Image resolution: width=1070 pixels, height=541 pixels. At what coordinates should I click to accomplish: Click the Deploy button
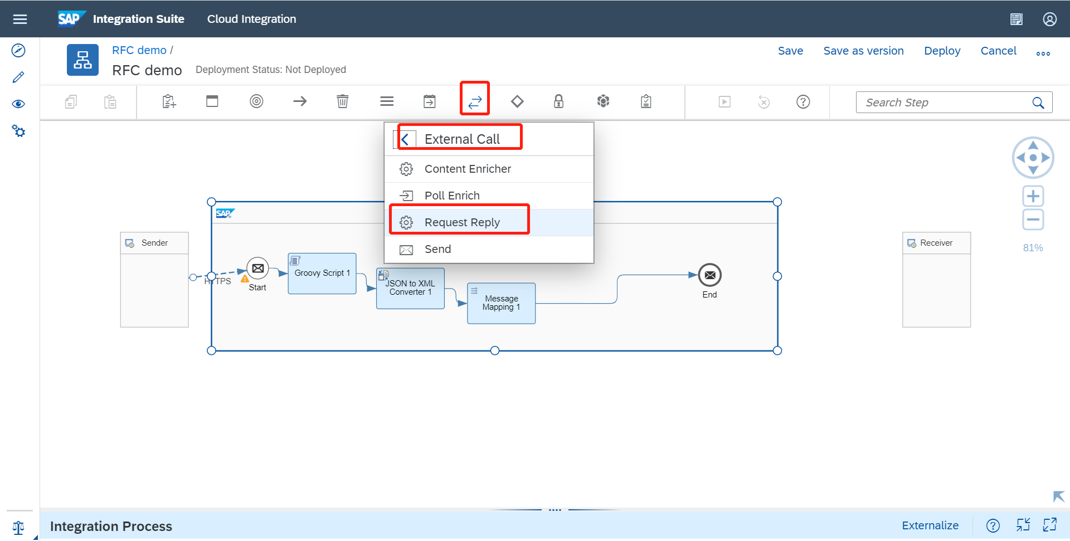[x=942, y=51]
